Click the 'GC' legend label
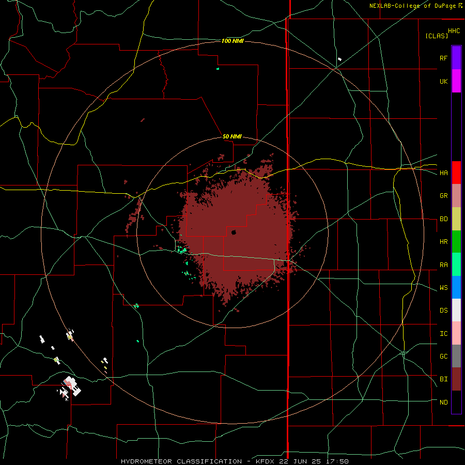This screenshot has height=465, width=465. 443,357
